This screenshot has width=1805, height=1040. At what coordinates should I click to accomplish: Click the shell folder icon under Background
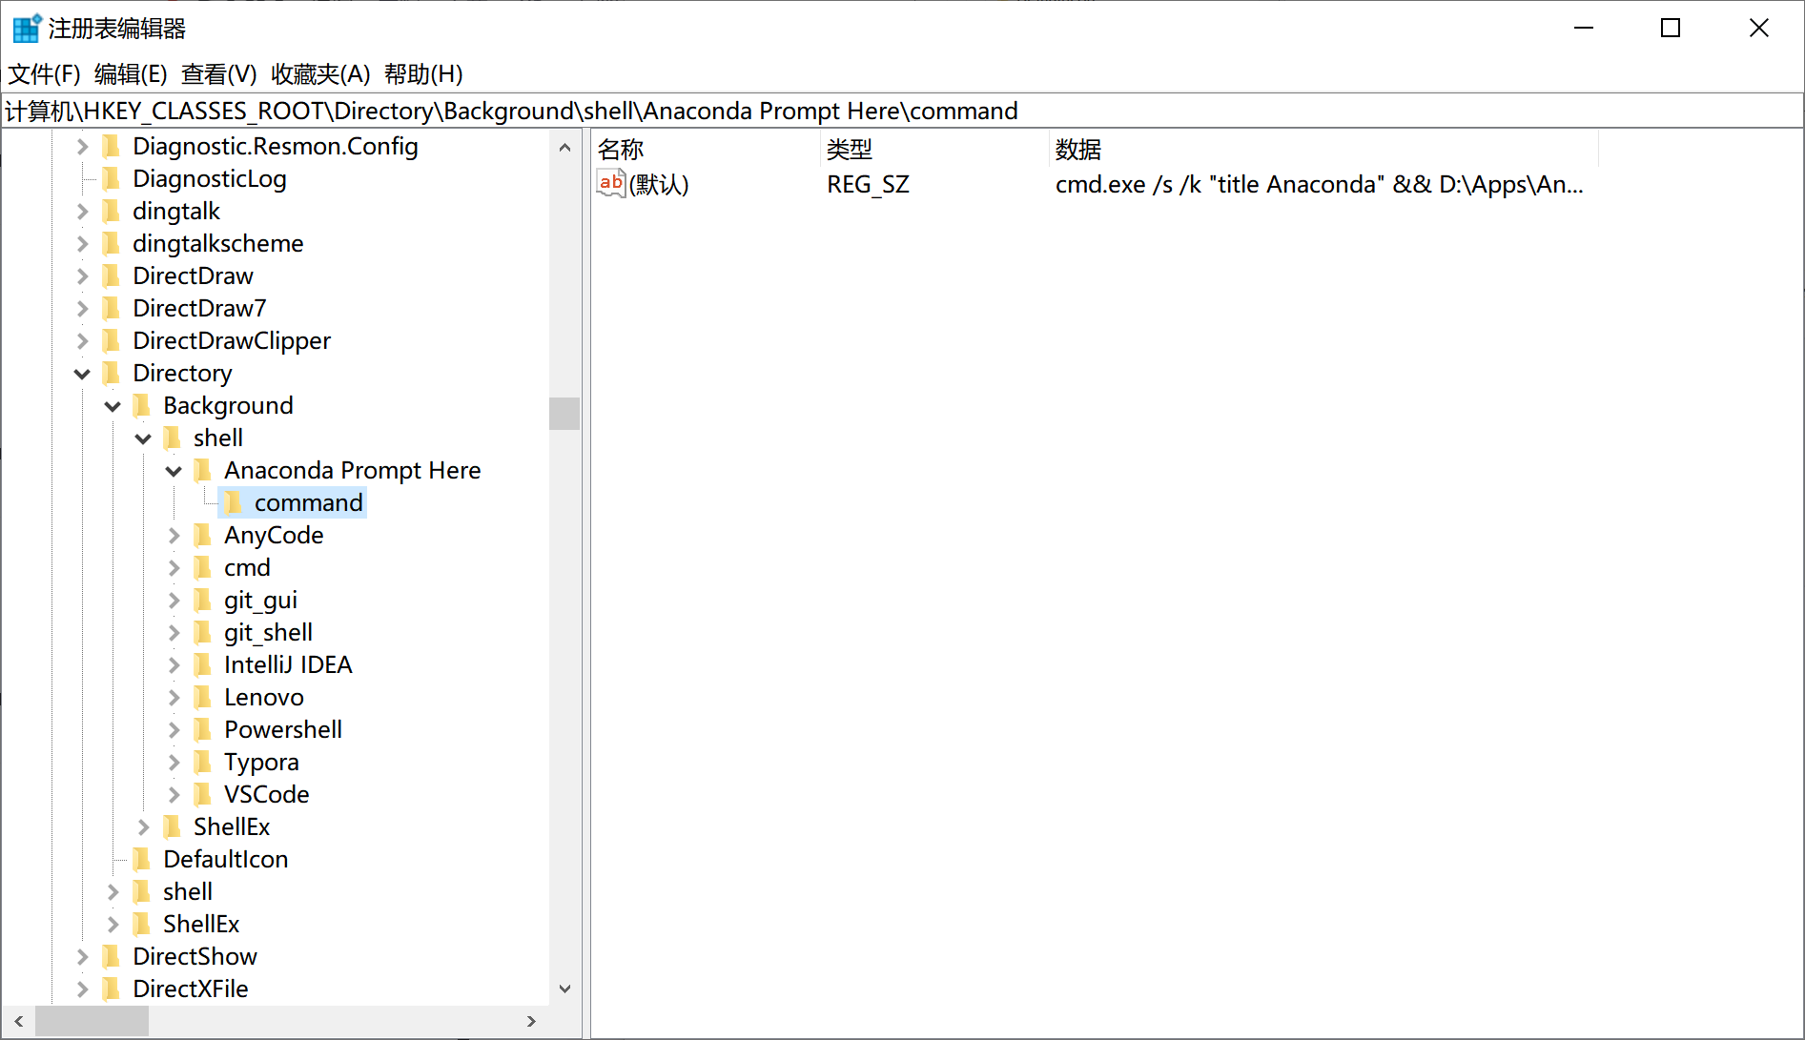pyautogui.click(x=173, y=438)
